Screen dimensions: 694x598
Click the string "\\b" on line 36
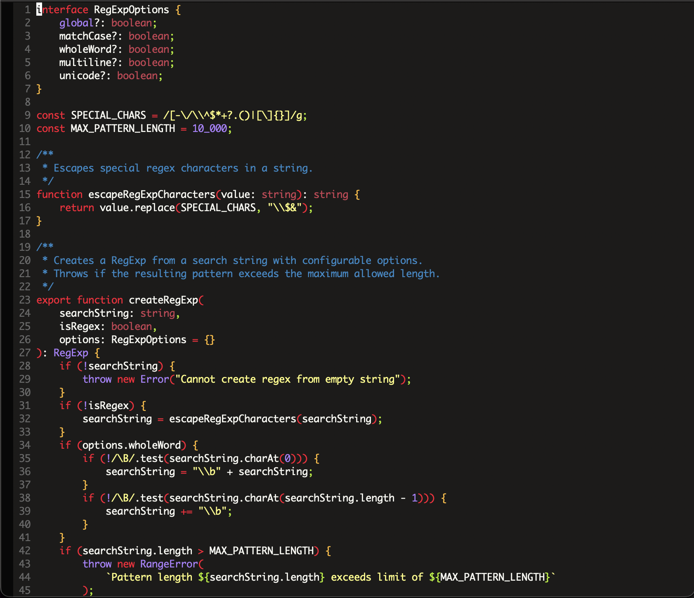point(207,471)
